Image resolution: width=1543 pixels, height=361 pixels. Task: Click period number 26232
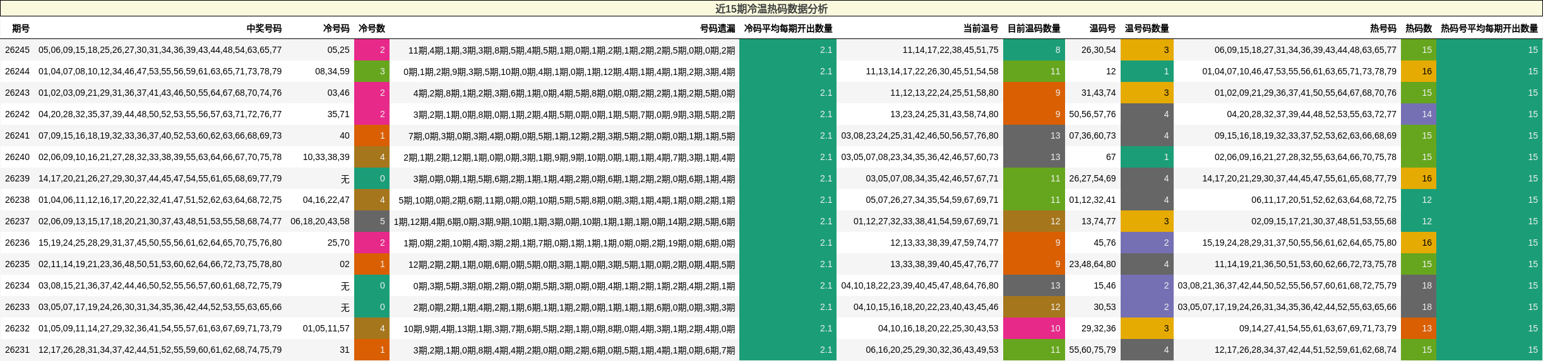point(17,328)
